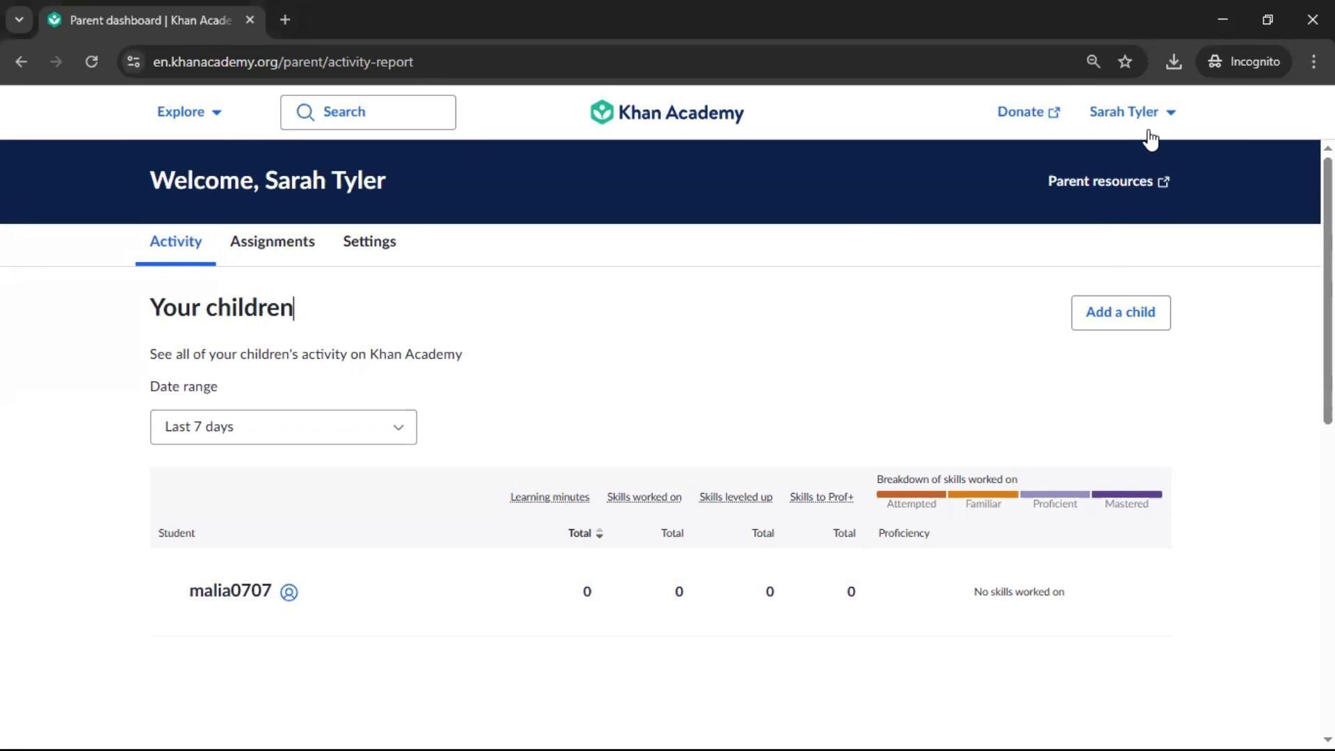
Task: Click the Mastered color bar
Action: [x=1126, y=494]
